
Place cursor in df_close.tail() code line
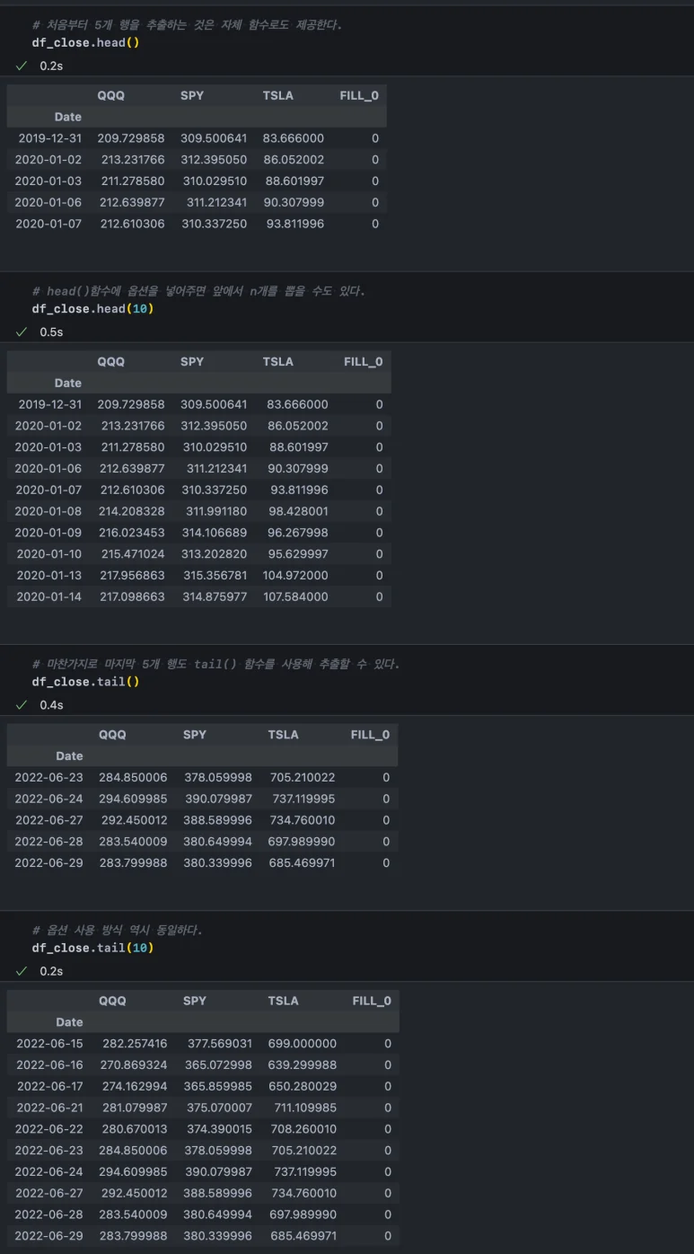(85, 682)
